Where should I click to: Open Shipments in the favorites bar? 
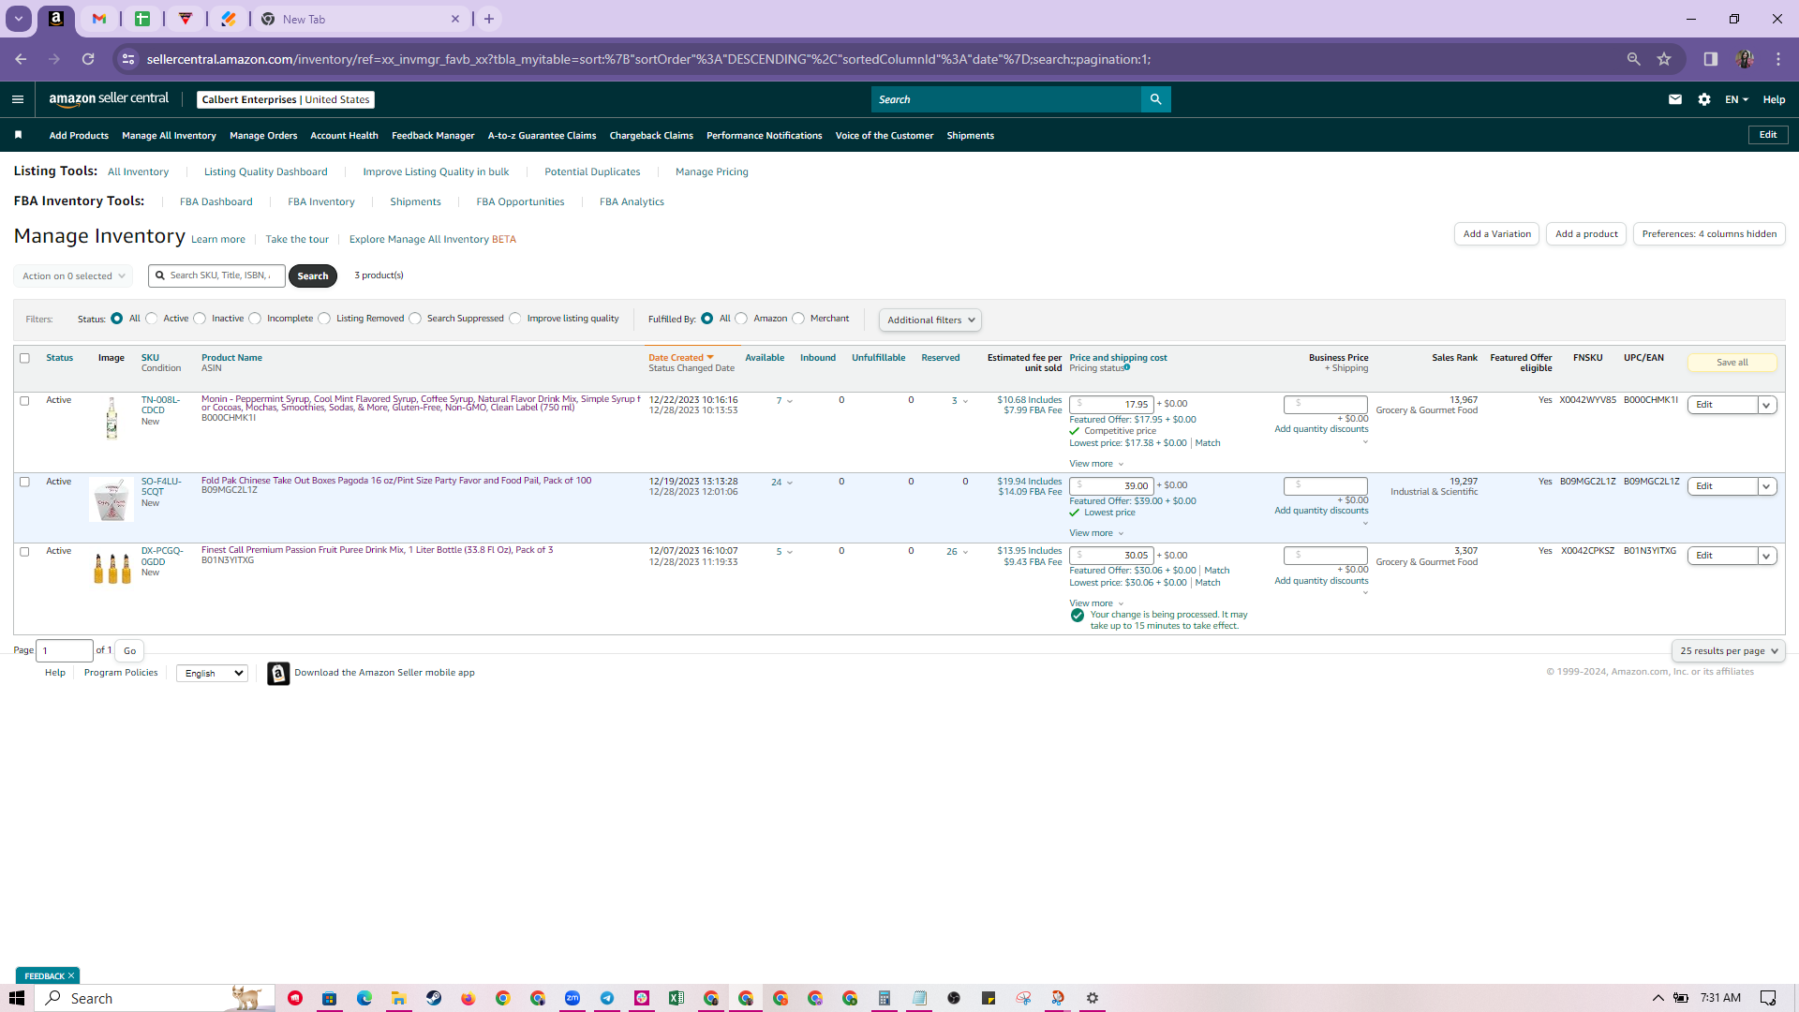click(x=970, y=136)
